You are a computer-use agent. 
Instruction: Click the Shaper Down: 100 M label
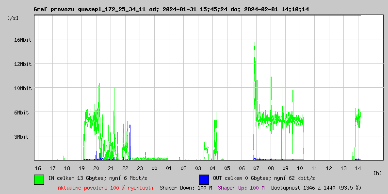pyautogui.click(x=186, y=187)
